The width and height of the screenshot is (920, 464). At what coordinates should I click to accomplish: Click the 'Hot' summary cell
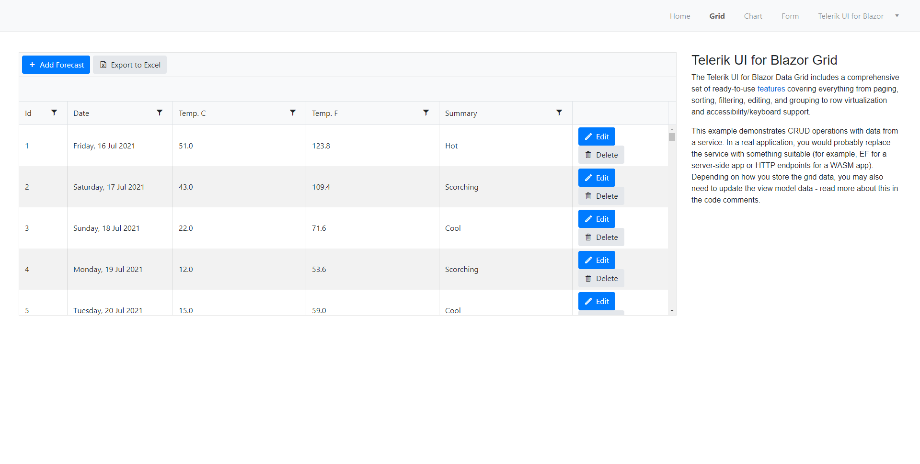click(506, 146)
